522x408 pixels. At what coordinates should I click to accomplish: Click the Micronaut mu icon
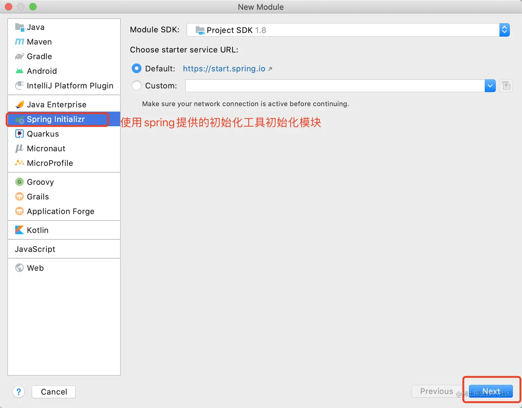pyautogui.click(x=20, y=148)
